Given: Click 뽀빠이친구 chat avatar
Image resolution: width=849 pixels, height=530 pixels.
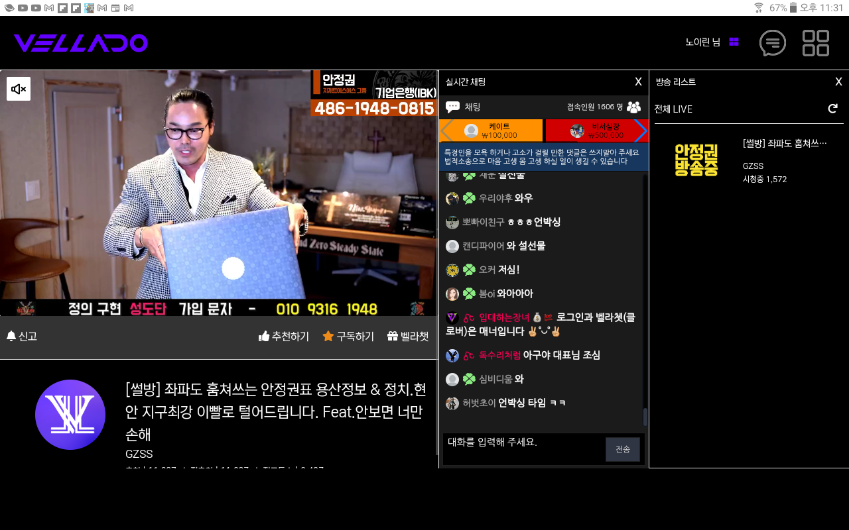Looking at the screenshot, I should pos(452,222).
